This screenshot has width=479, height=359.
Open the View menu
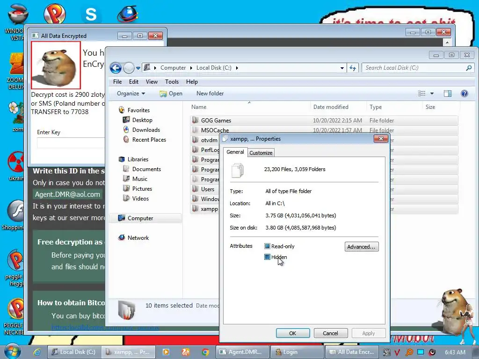coord(152,81)
